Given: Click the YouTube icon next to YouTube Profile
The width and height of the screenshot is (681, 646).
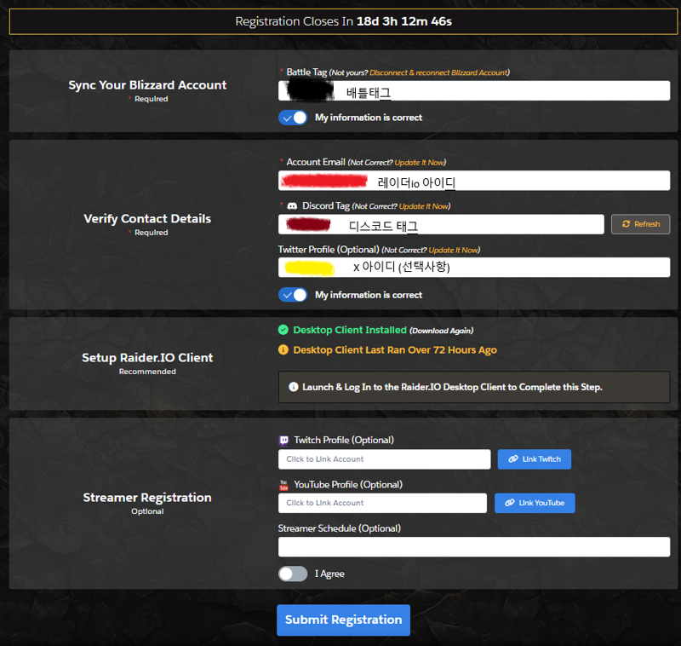Looking at the screenshot, I should pos(283,485).
